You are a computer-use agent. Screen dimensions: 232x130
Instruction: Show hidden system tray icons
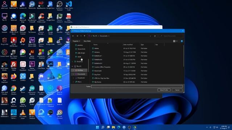tap(207, 127)
